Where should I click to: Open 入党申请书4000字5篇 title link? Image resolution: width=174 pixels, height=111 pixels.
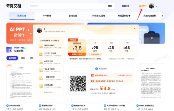(116, 106)
